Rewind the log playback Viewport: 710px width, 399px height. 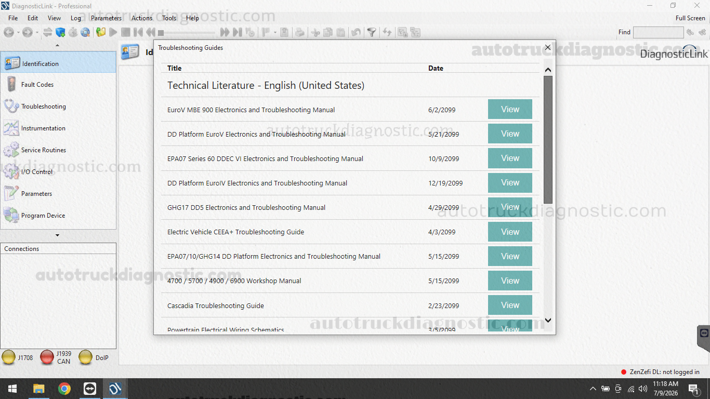coord(151,32)
